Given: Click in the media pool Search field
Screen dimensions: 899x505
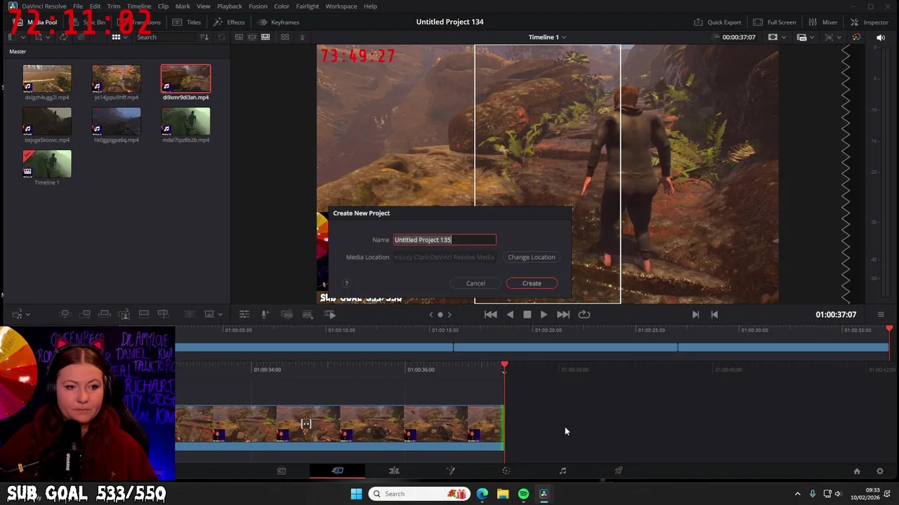Looking at the screenshot, I should [x=165, y=37].
